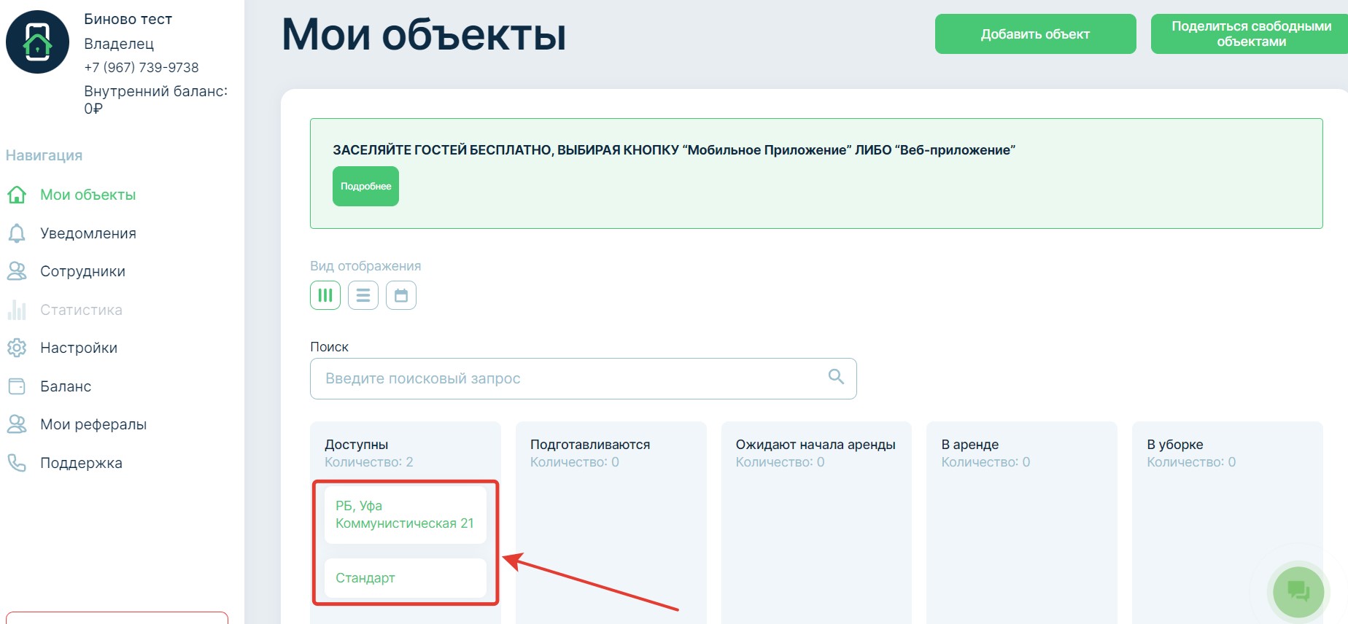Switch to column board view
Image resolution: width=1348 pixels, height=624 pixels.
325,295
